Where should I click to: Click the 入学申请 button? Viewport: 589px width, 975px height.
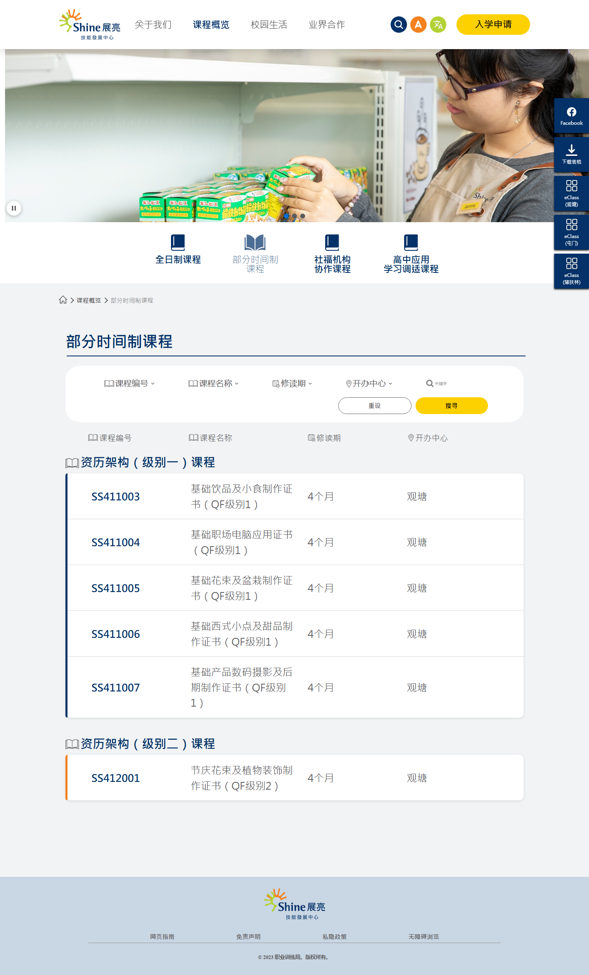click(493, 25)
